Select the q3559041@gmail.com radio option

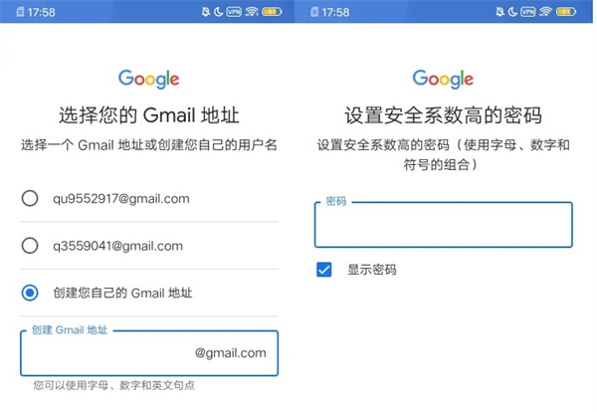pyautogui.click(x=30, y=246)
